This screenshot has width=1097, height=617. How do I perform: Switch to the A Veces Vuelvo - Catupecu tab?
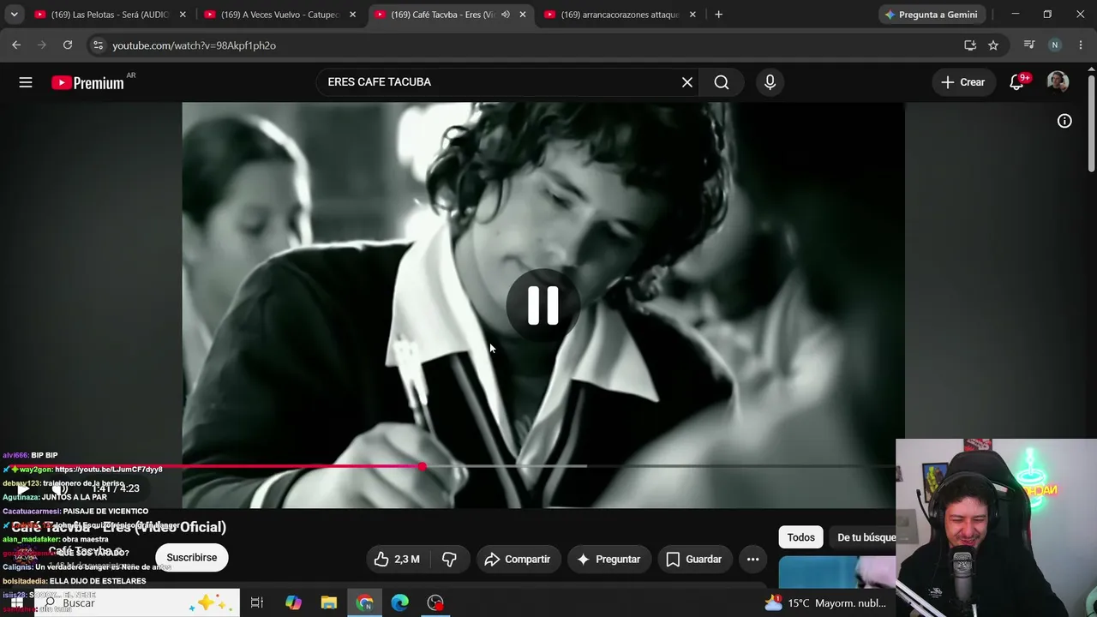click(x=280, y=15)
